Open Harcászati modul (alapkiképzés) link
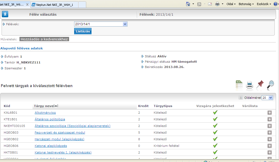The height and width of the screenshot is (162, 279). (x=59, y=139)
